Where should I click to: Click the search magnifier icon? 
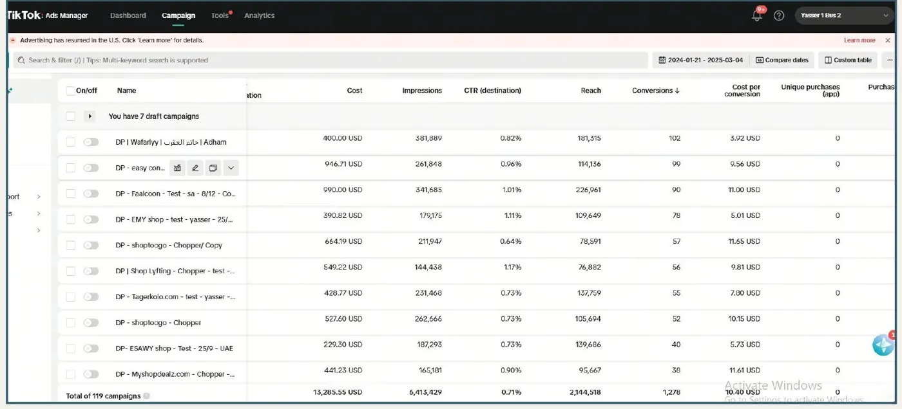coord(21,60)
